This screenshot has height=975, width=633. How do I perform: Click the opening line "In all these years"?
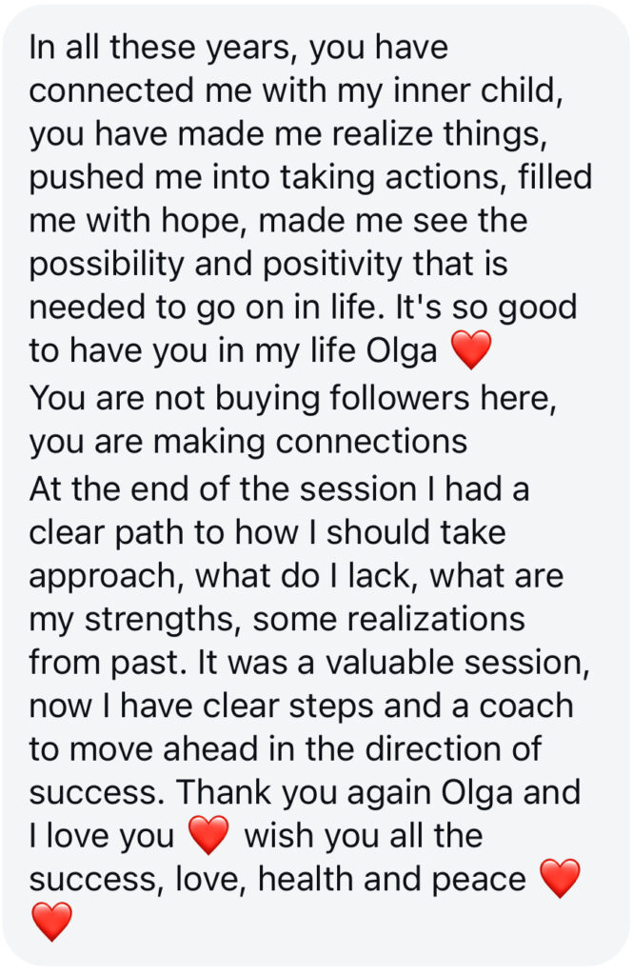[160, 48]
